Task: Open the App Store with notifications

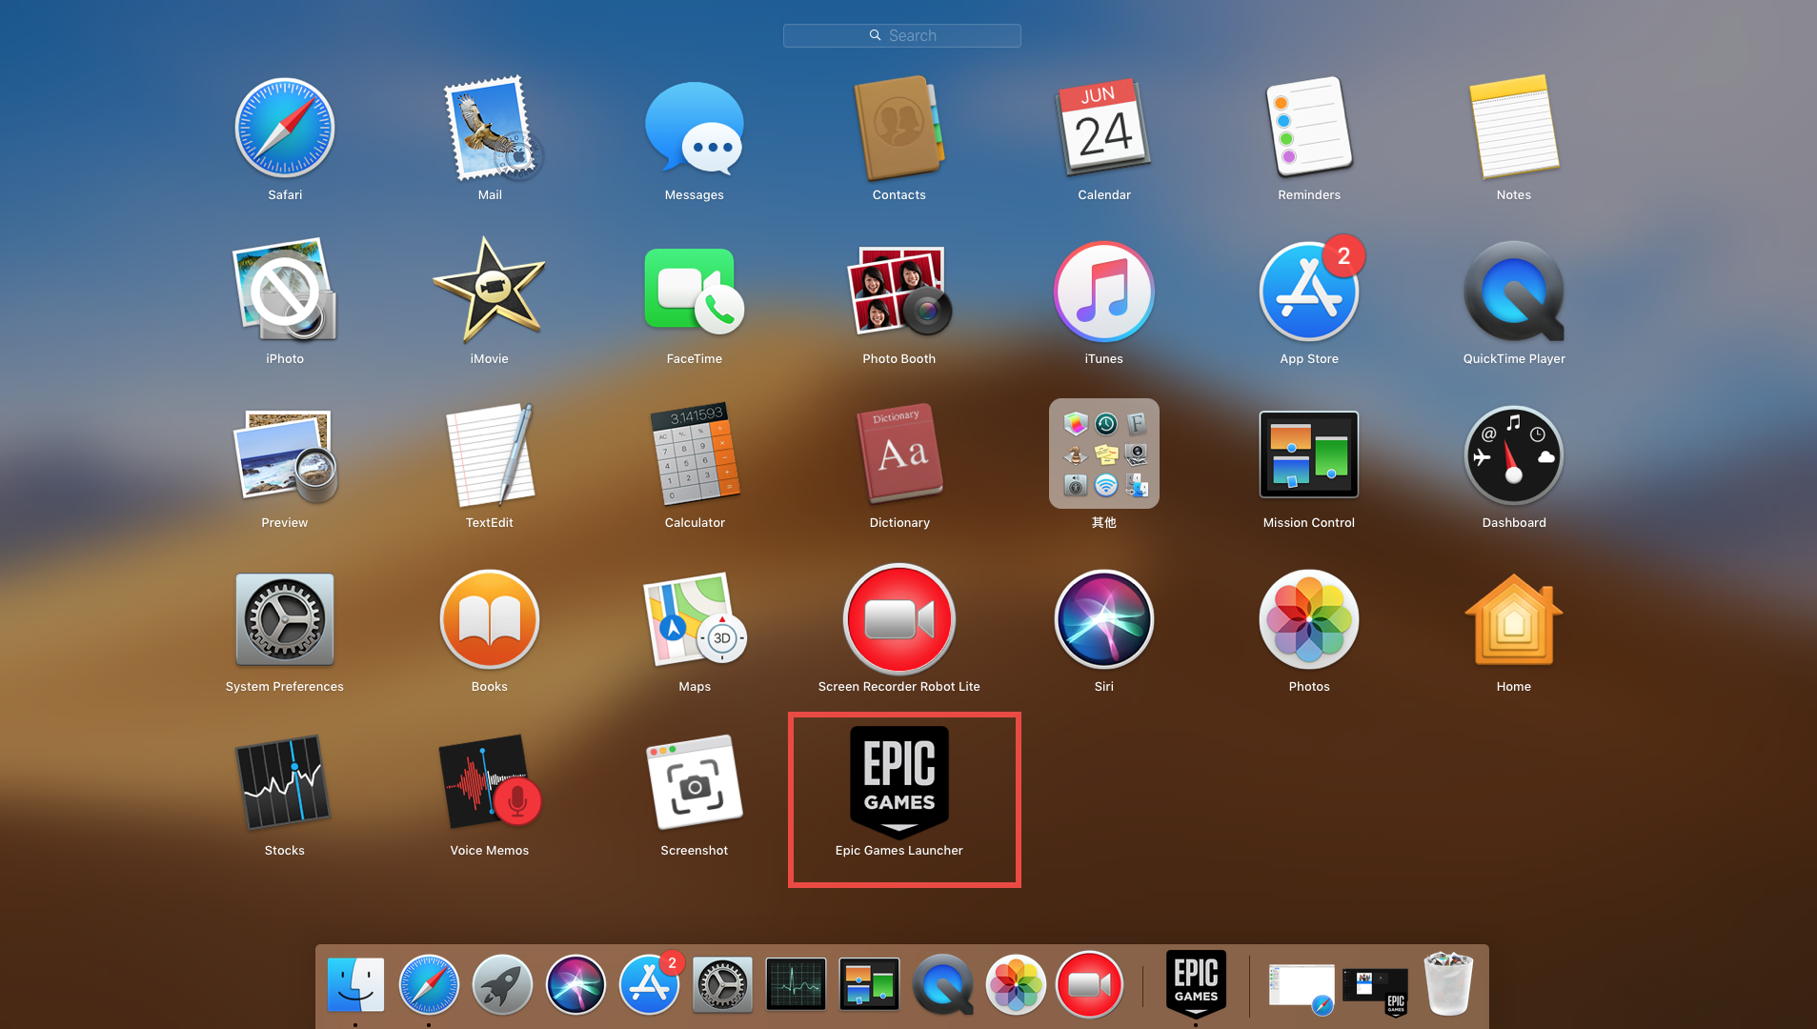Action: [1308, 292]
